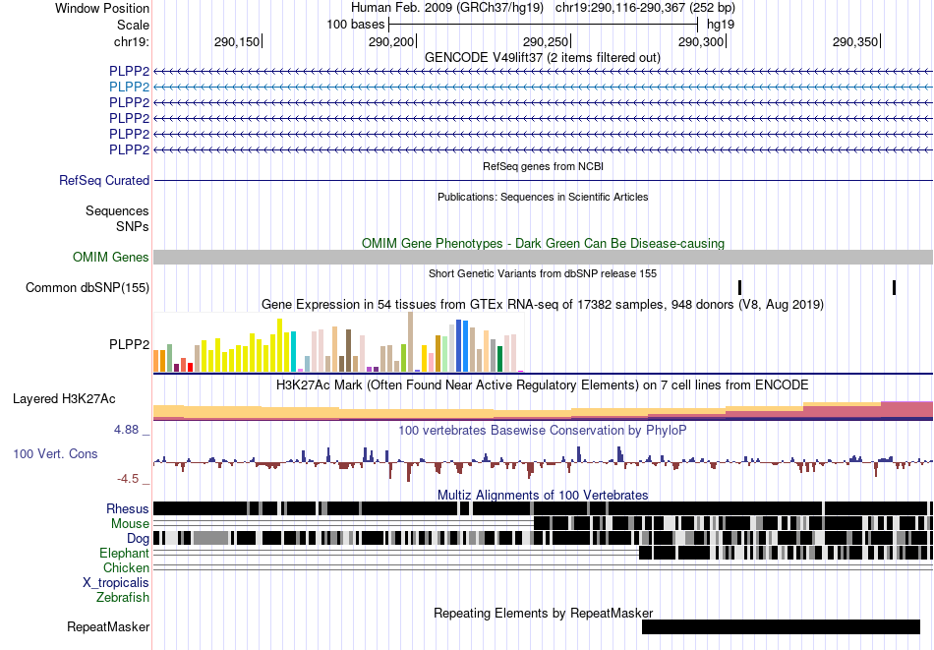Open 100 vertebrates Basewise Conservation title
The width and height of the screenshot is (934, 650).
(x=542, y=430)
